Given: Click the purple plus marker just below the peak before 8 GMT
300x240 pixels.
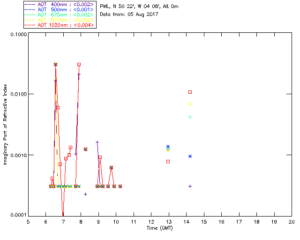Looking at the screenshot, I should coord(79,74).
